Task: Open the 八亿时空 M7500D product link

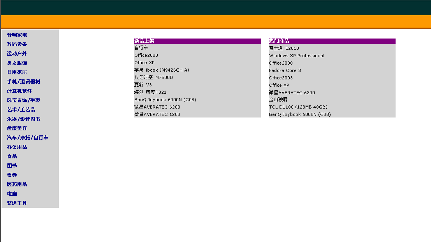Action: tap(154, 77)
